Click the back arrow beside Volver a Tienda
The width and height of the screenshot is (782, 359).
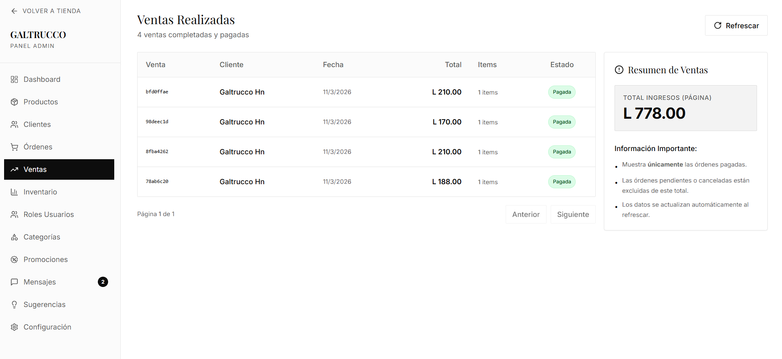click(x=14, y=11)
